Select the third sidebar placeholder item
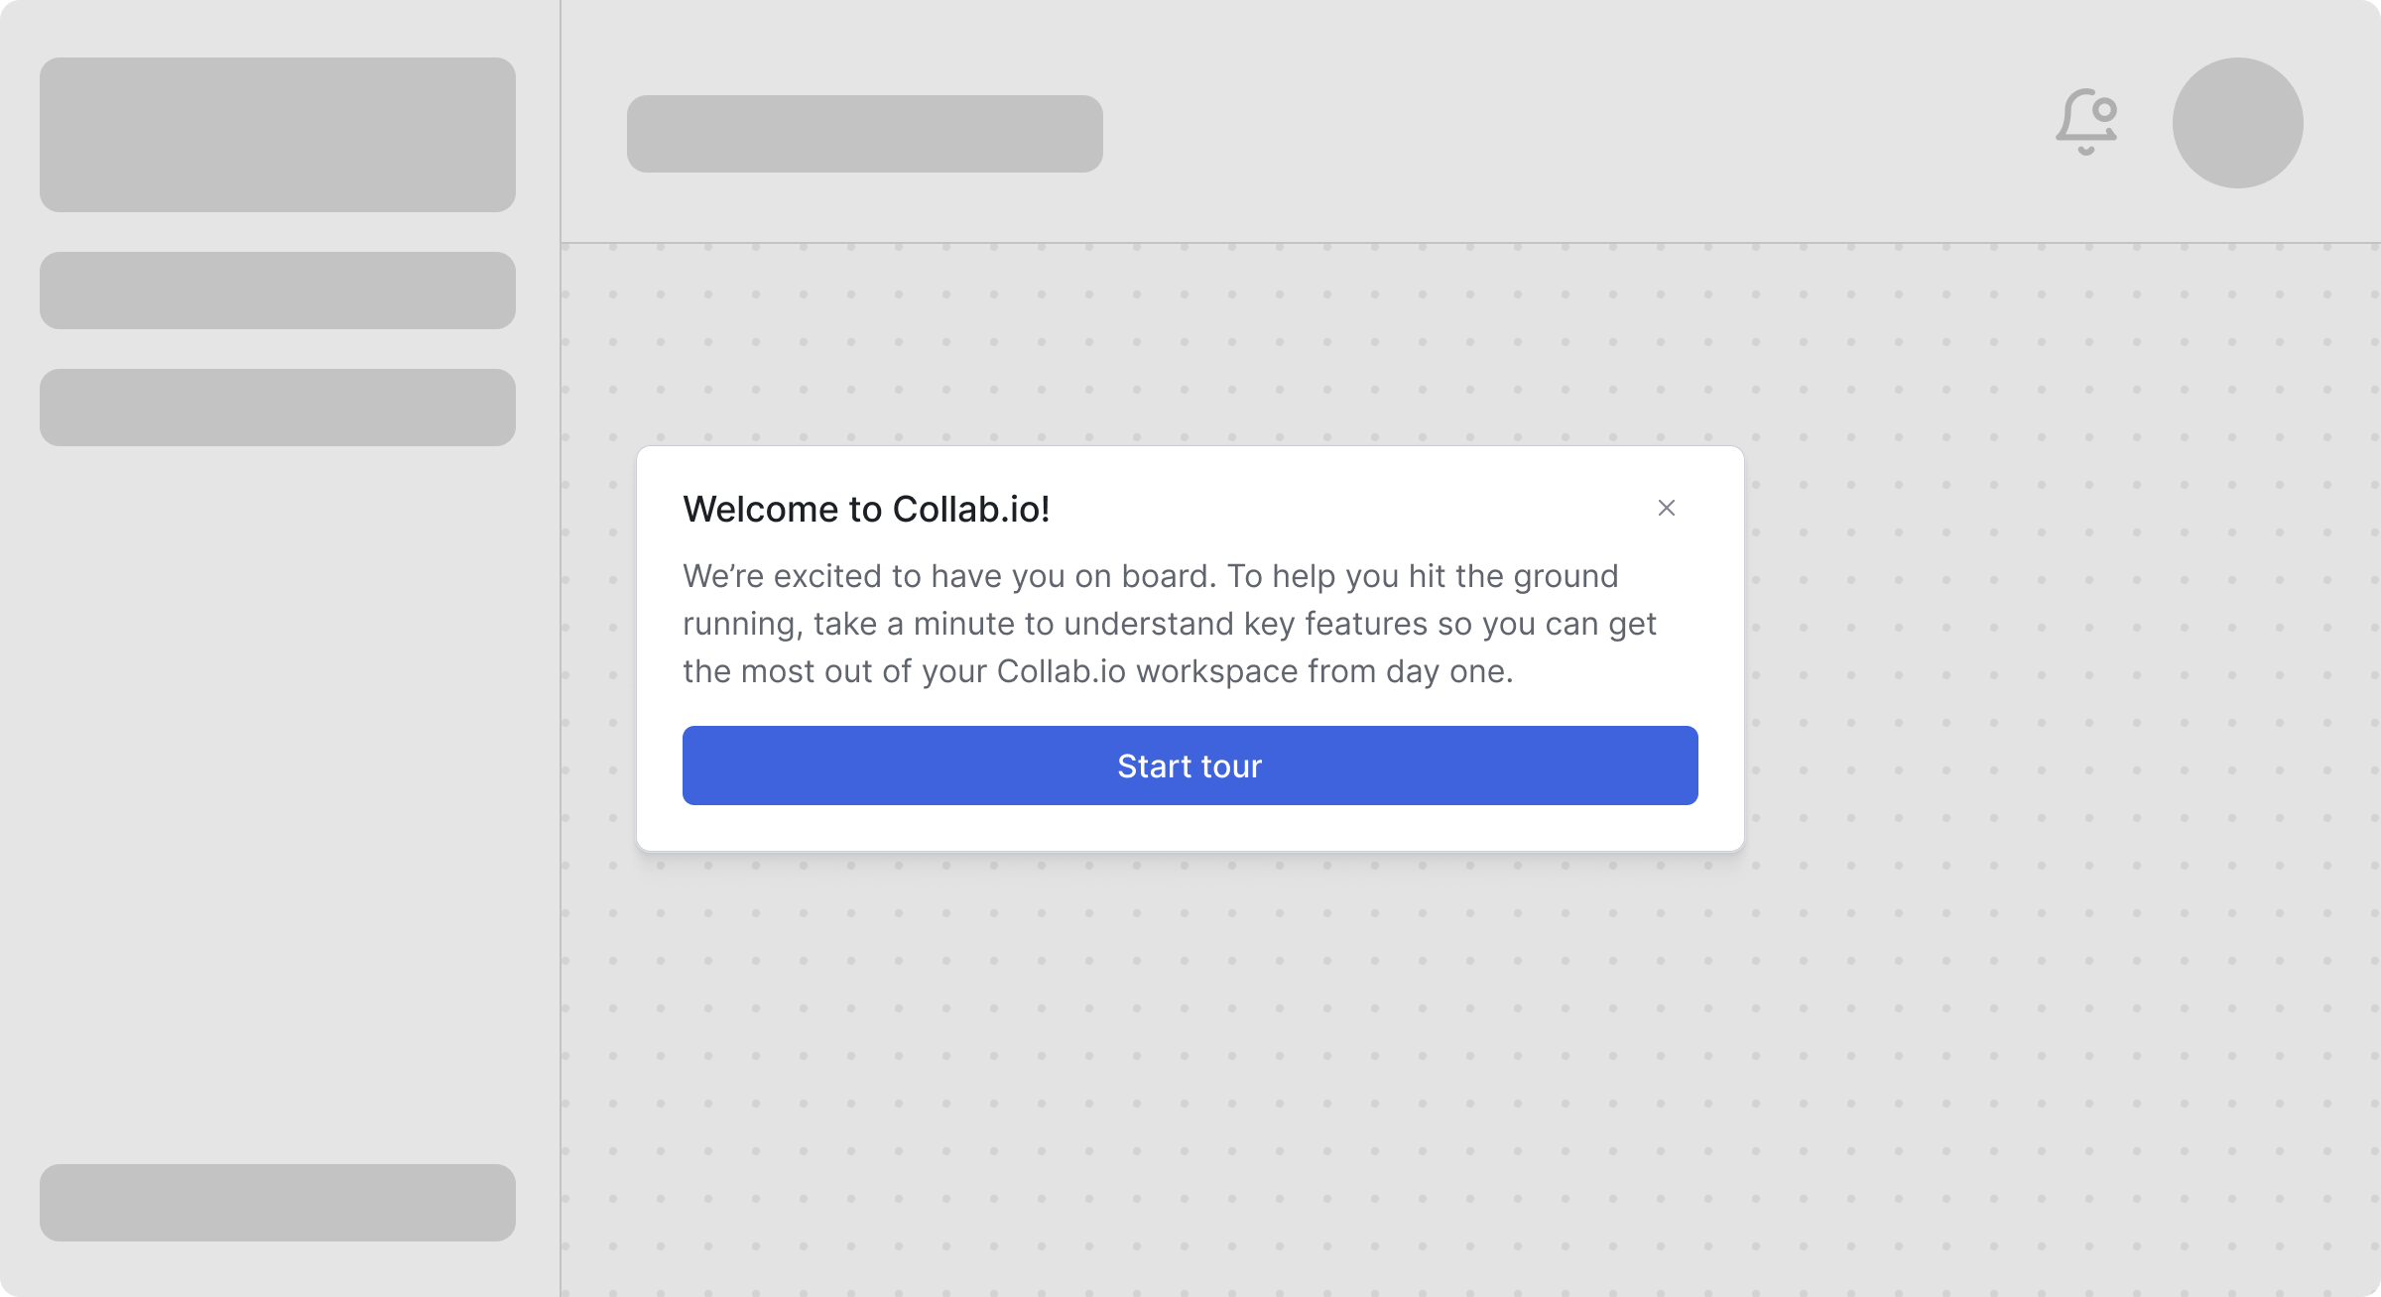Viewport: 2381px width, 1297px height. click(278, 407)
